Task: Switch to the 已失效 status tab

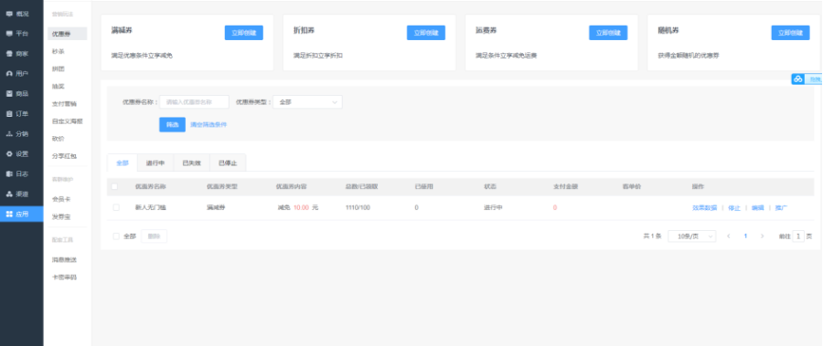Action: click(192, 163)
